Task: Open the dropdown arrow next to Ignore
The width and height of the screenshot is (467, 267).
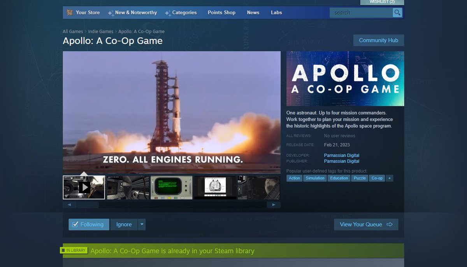Action: (142, 225)
